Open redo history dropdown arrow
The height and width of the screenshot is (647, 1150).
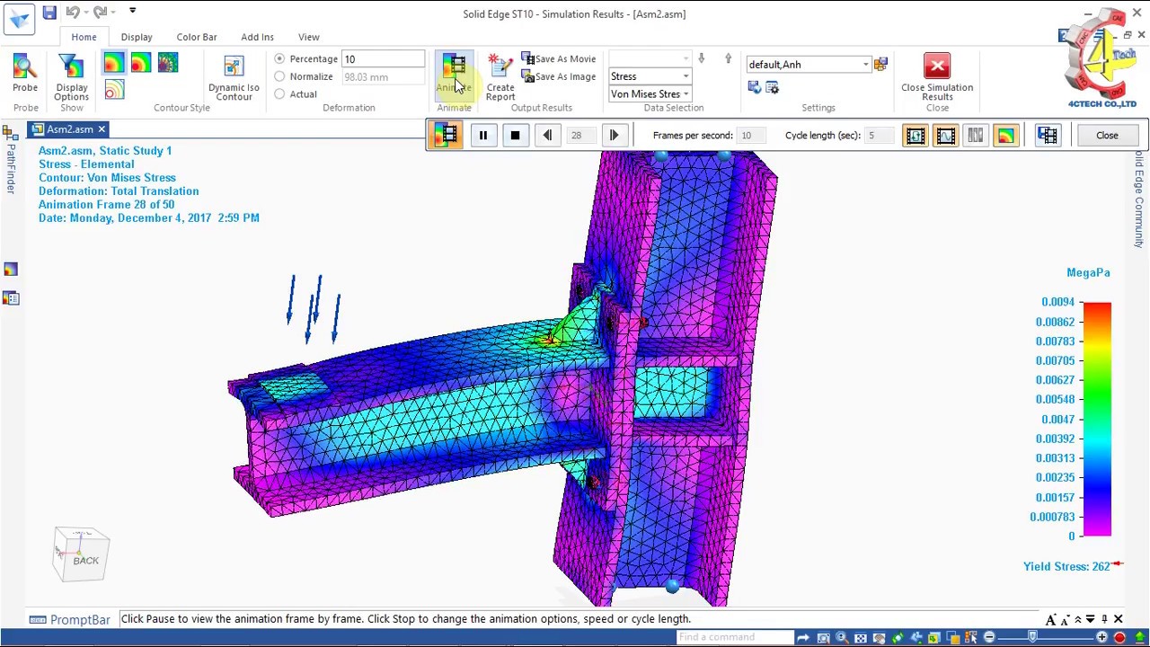pos(112,12)
